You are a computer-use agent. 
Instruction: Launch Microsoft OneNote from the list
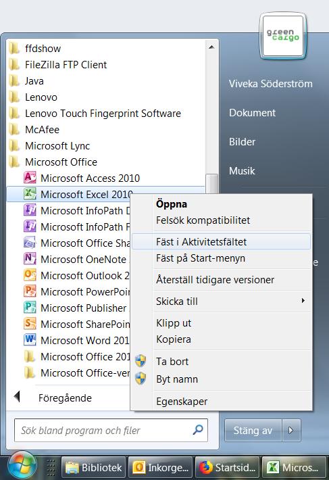(x=76, y=260)
